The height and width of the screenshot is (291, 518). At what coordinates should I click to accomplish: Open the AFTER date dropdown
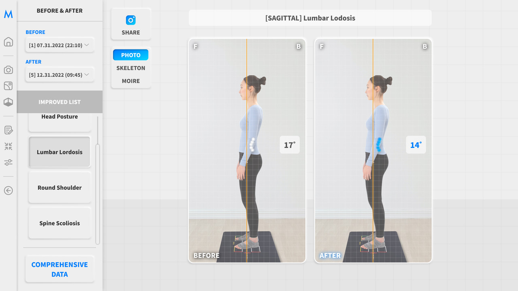point(59,75)
